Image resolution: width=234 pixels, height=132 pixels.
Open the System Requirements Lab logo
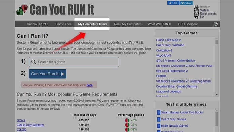click(x=205, y=12)
